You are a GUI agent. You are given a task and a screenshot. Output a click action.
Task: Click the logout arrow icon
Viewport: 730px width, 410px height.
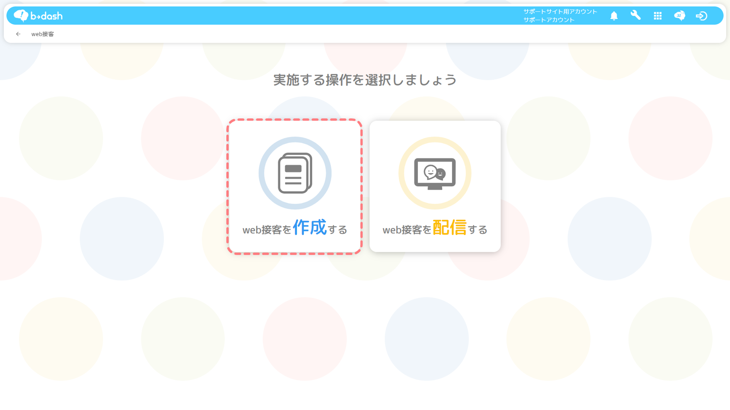click(x=701, y=16)
